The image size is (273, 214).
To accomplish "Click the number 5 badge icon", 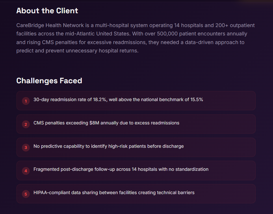I will click(26, 194).
